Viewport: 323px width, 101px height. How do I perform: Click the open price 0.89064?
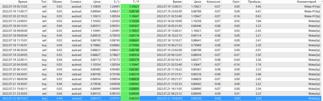[95, 11]
